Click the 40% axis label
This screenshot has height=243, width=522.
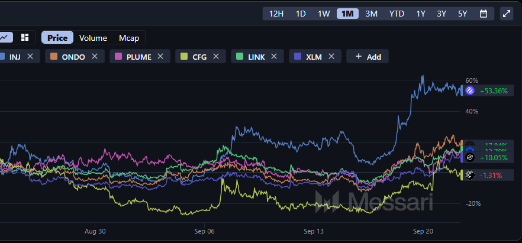click(471, 111)
